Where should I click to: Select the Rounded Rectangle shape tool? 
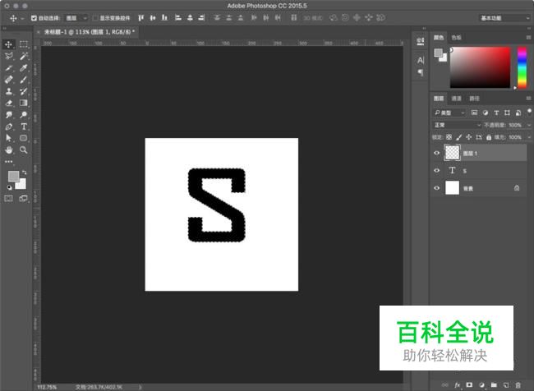[x=24, y=138]
